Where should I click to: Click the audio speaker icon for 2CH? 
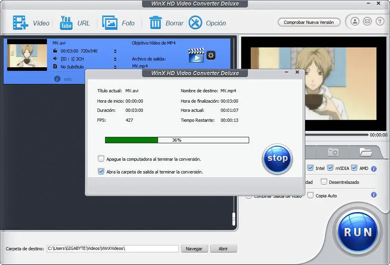click(55, 58)
